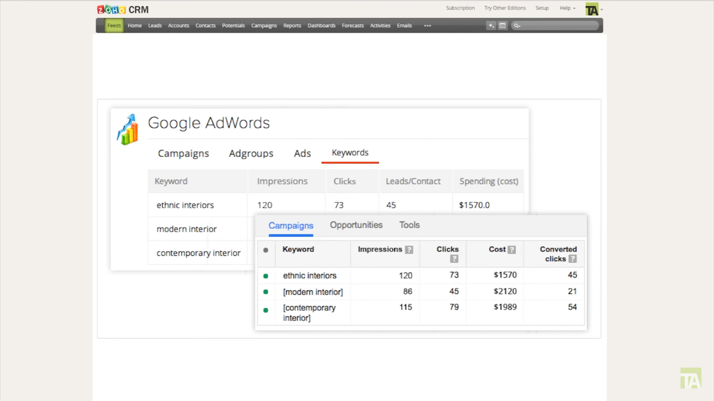This screenshot has height=401, width=714.
Task: Open the Campaigns module in navbar
Action: coord(264,26)
